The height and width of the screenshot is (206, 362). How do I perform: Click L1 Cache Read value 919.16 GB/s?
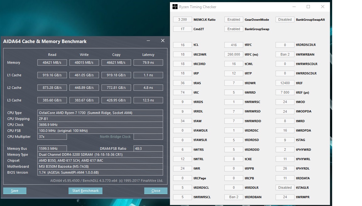(52, 75)
